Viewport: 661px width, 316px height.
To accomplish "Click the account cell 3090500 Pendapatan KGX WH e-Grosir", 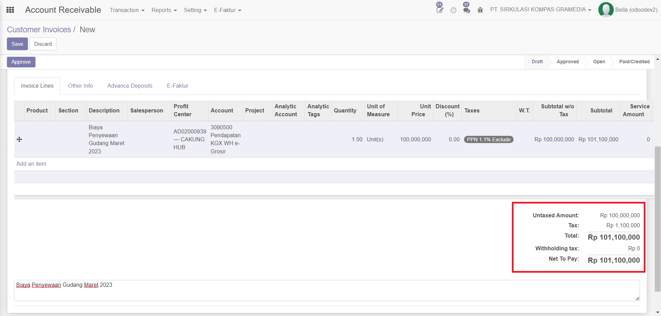I will tap(226, 139).
